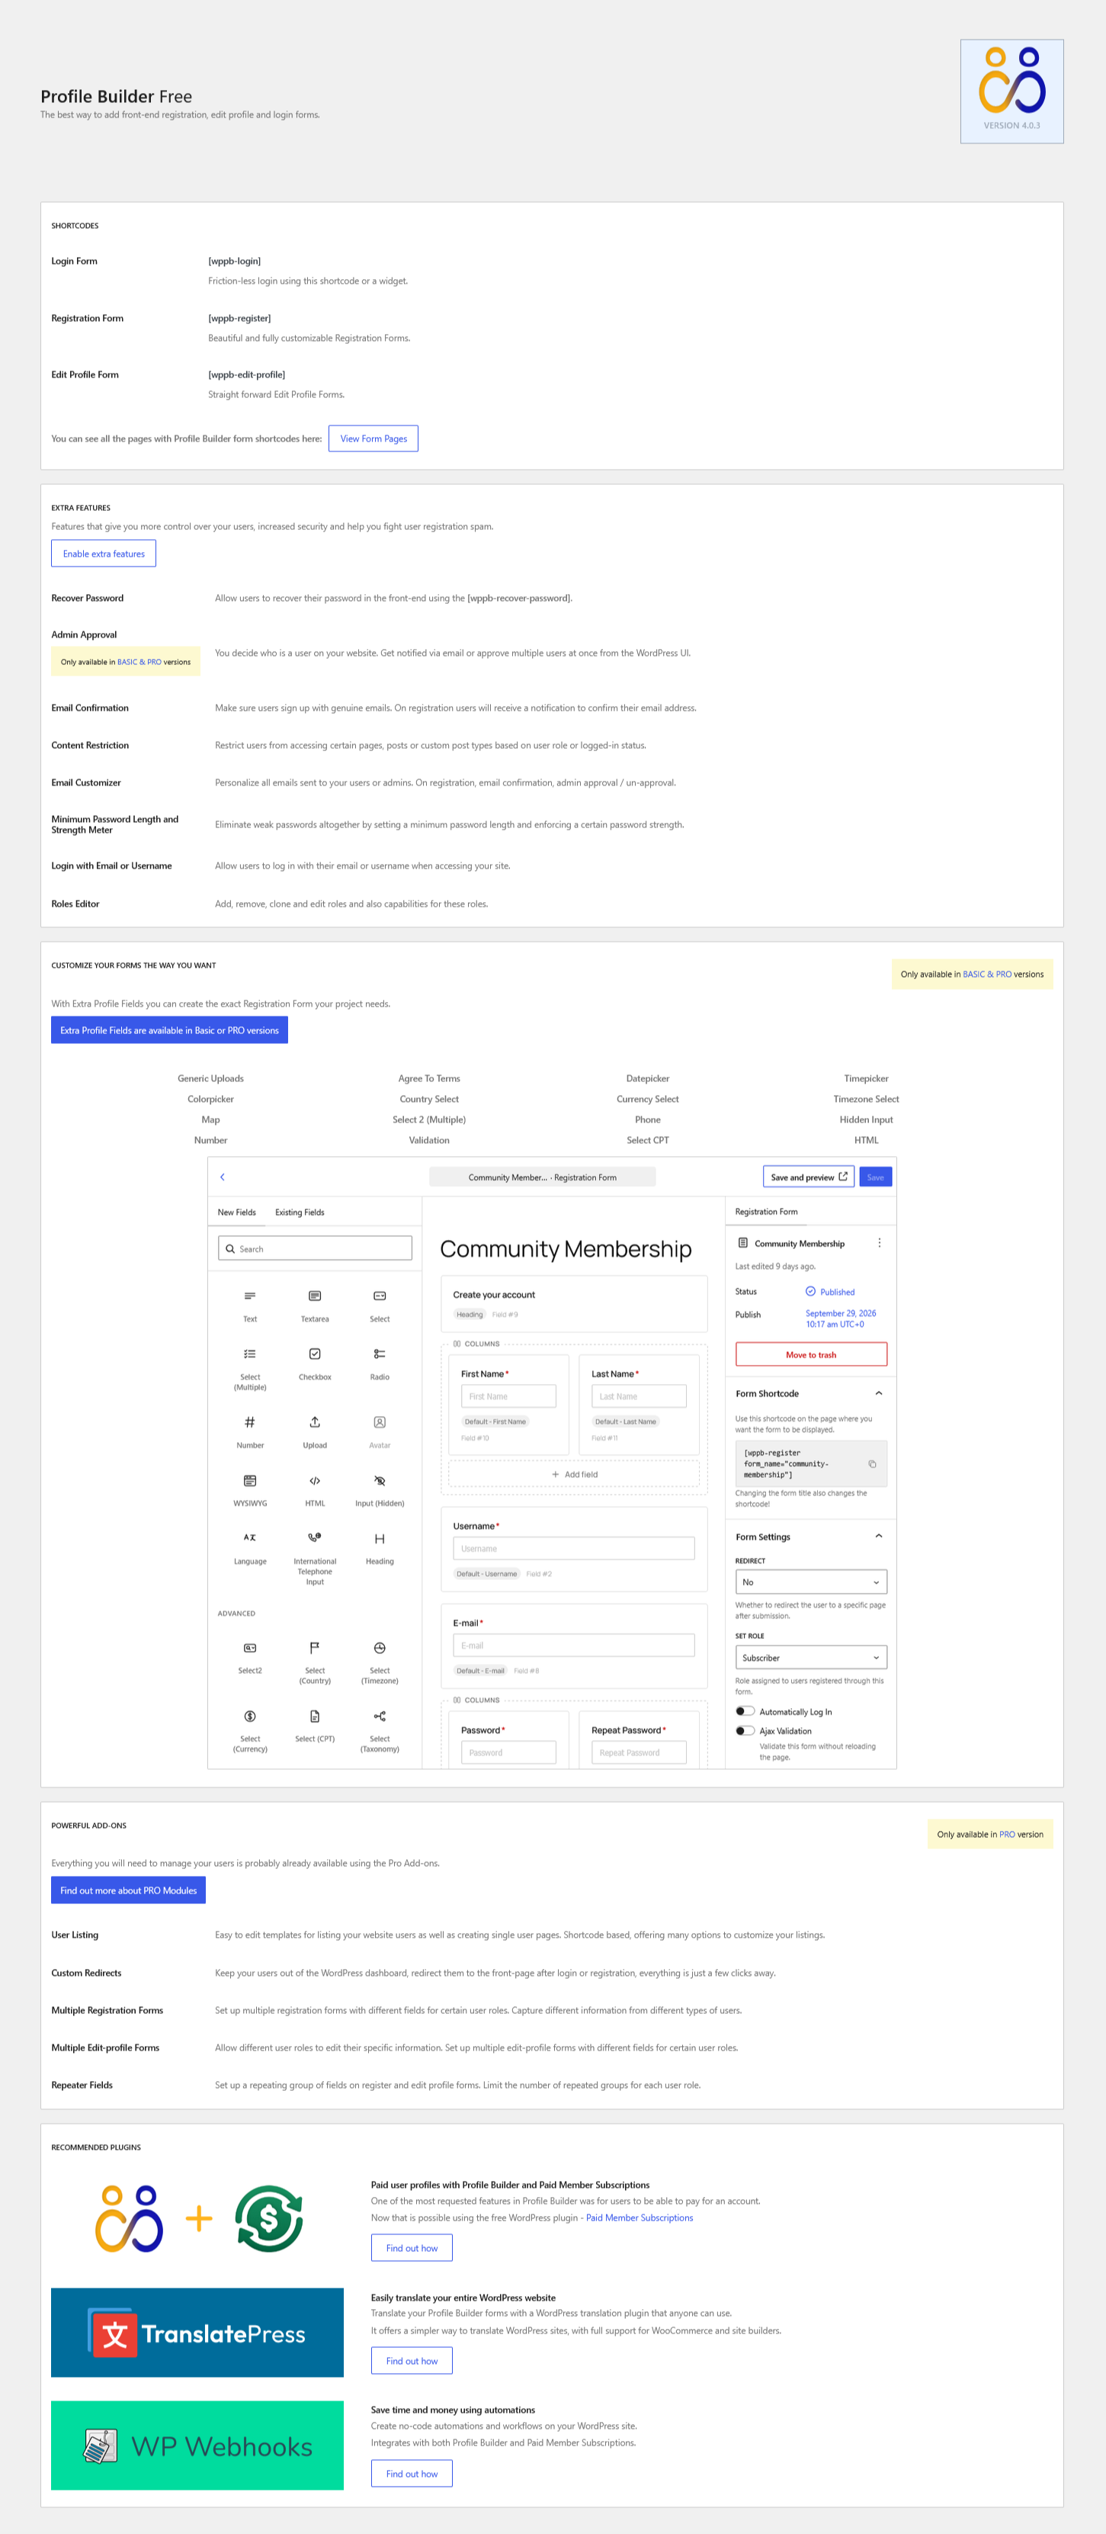Click the Avatar field icon
This screenshot has height=2534, width=1106.
pyautogui.click(x=380, y=1421)
